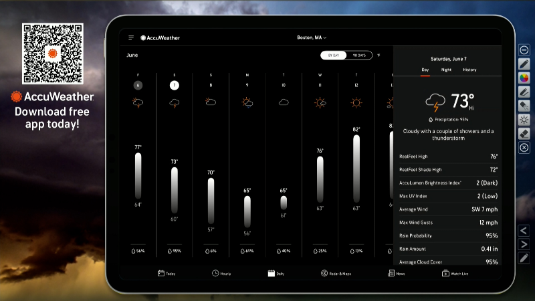Go to the Today tab
Screen dimensions: 535x301
[x=167, y=274]
